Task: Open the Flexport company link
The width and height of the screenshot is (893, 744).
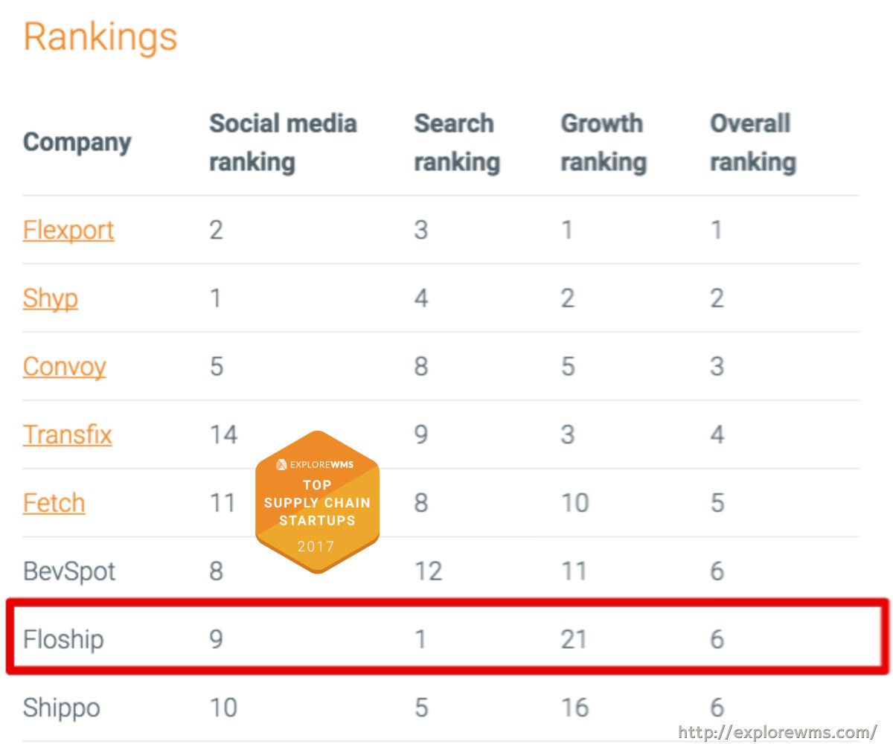Action: click(x=68, y=230)
